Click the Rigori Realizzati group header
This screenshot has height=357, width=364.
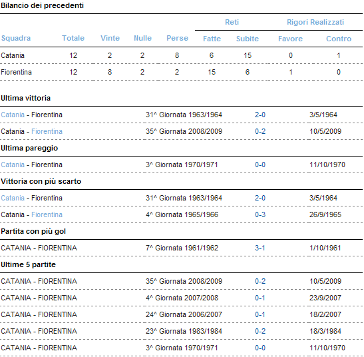pyautogui.click(x=315, y=22)
